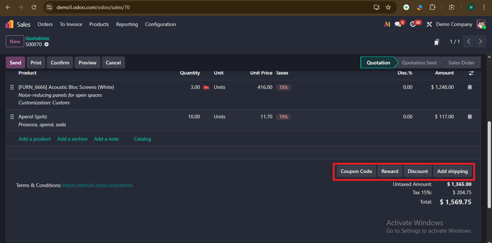Click the browser address bar URL

click(93, 7)
